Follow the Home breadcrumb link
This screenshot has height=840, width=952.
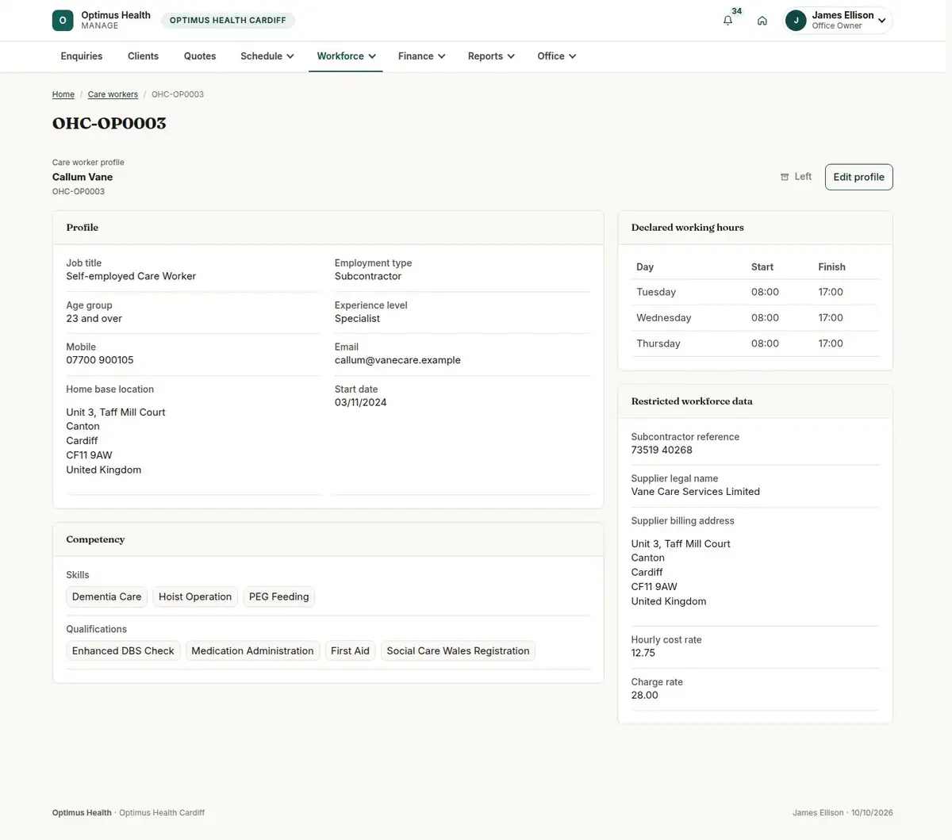[63, 94]
